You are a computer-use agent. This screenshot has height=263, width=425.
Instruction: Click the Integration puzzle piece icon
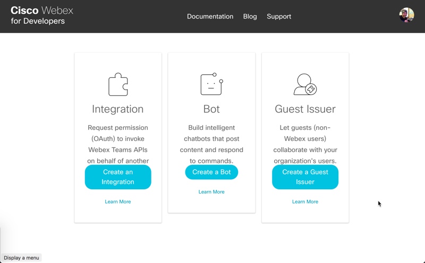[118, 84]
